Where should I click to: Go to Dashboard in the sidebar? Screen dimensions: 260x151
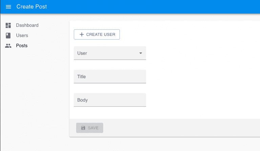(x=27, y=25)
